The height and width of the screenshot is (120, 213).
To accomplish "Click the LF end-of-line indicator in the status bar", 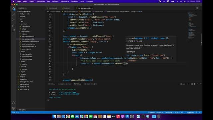I will (x=182, y=112).
